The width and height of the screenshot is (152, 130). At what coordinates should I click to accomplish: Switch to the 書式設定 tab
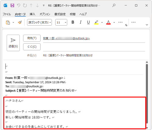point(60,14)
